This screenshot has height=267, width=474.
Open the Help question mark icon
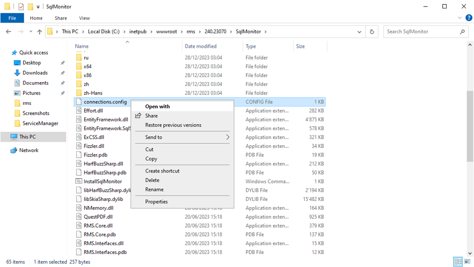click(x=469, y=18)
